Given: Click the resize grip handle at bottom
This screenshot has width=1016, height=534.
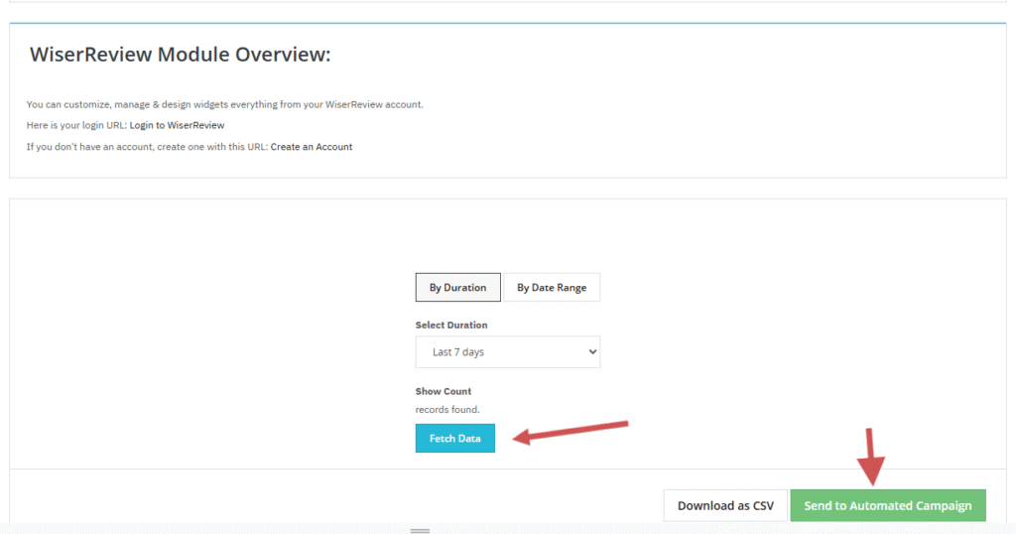Looking at the screenshot, I should click(x=420, y=530).
